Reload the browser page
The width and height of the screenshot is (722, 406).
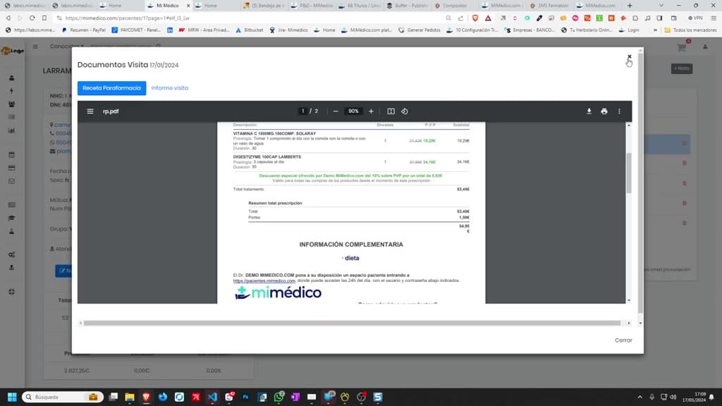click(32, 18)
